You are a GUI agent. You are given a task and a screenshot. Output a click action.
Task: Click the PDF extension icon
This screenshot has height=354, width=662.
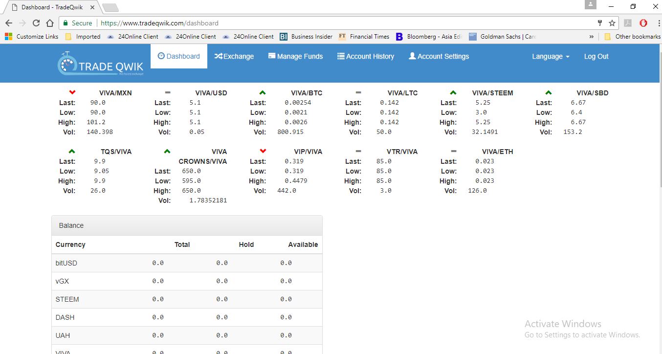[628, 23]
